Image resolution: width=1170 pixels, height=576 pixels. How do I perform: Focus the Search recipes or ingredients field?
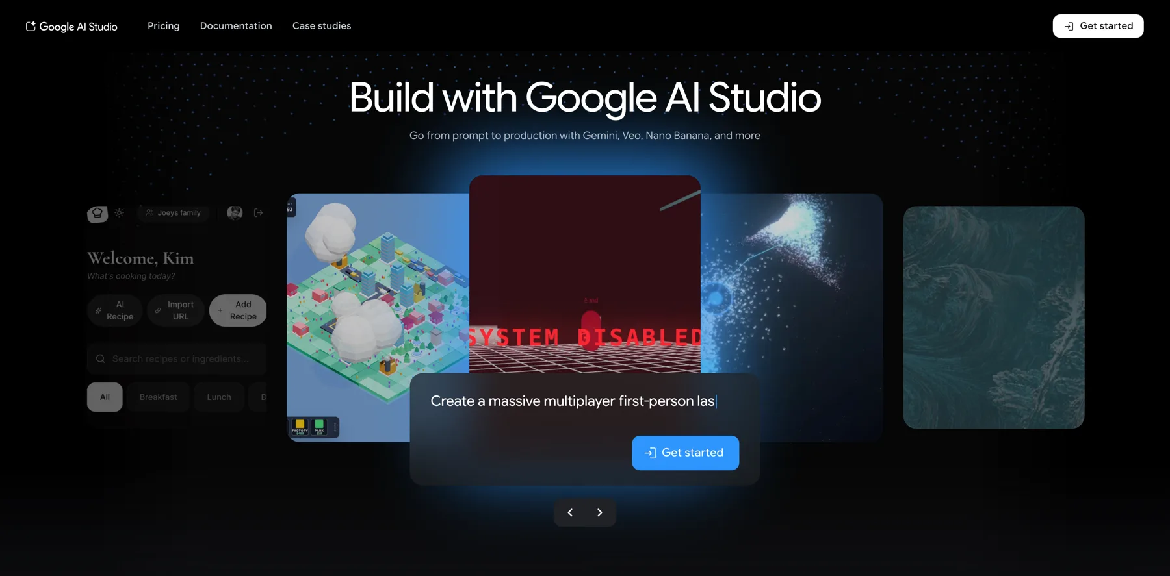pyautogui.click(x=177, y=358)
